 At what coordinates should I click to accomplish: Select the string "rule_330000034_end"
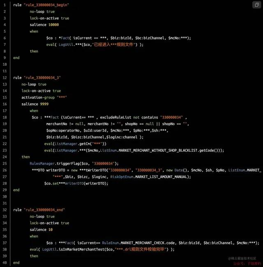[x=44, y=210]
